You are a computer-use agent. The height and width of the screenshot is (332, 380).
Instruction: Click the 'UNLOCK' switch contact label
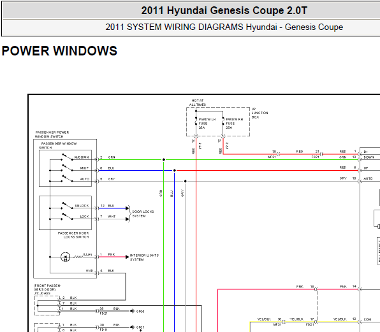tap(82, 206)
